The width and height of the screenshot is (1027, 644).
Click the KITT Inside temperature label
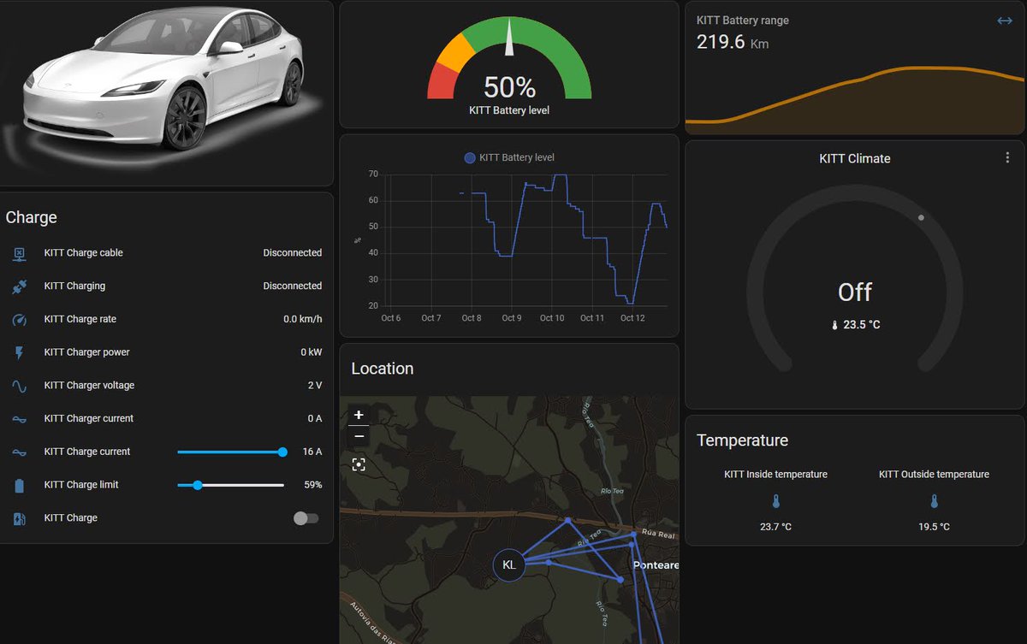[775, 474]
